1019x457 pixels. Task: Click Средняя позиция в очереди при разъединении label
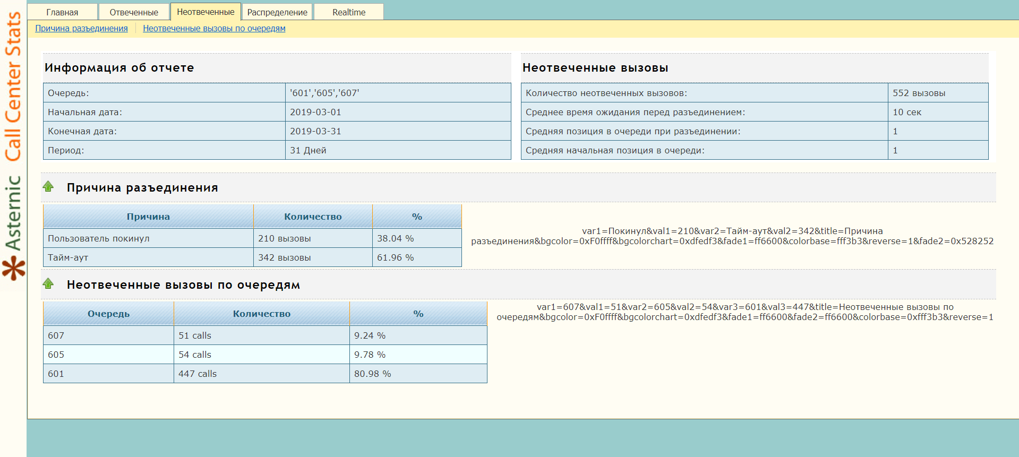coord(633,131)
